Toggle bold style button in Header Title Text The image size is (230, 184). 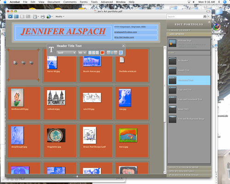click(x=90, y=53)
